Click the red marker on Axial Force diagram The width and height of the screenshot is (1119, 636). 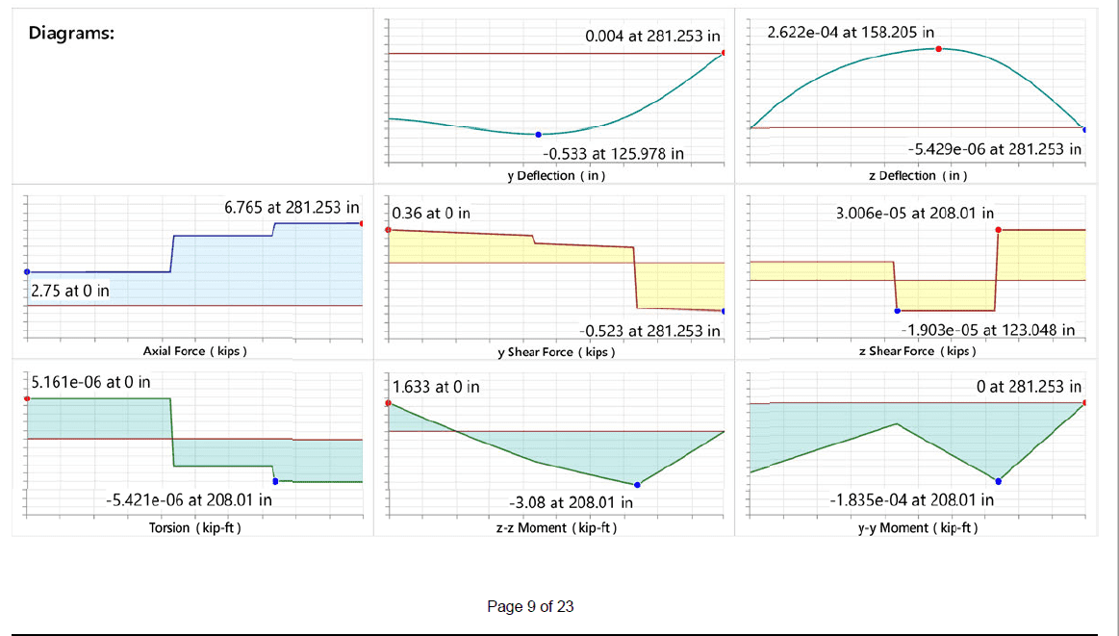click(362, 223)
